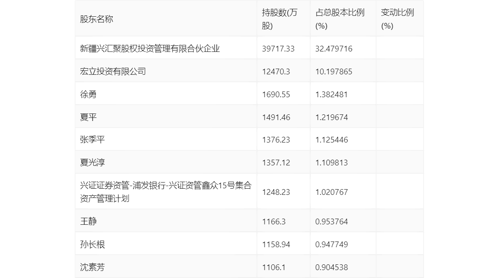The height and width of the screenshot is (278, 499).
Task: Select the percentage 0.947749
Action: (x=331, y=244)
